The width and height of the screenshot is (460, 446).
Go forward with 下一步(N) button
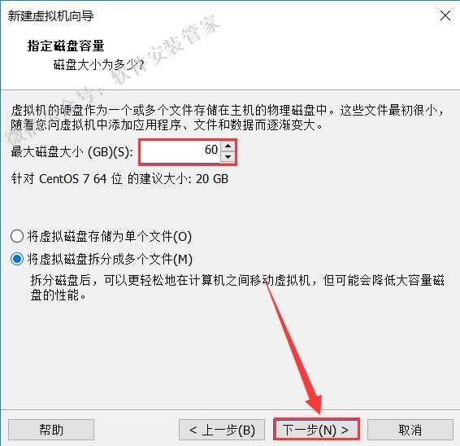(316, 430)
